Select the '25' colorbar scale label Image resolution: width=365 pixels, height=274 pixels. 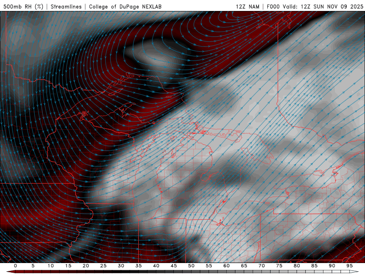[x=104, y=266]
